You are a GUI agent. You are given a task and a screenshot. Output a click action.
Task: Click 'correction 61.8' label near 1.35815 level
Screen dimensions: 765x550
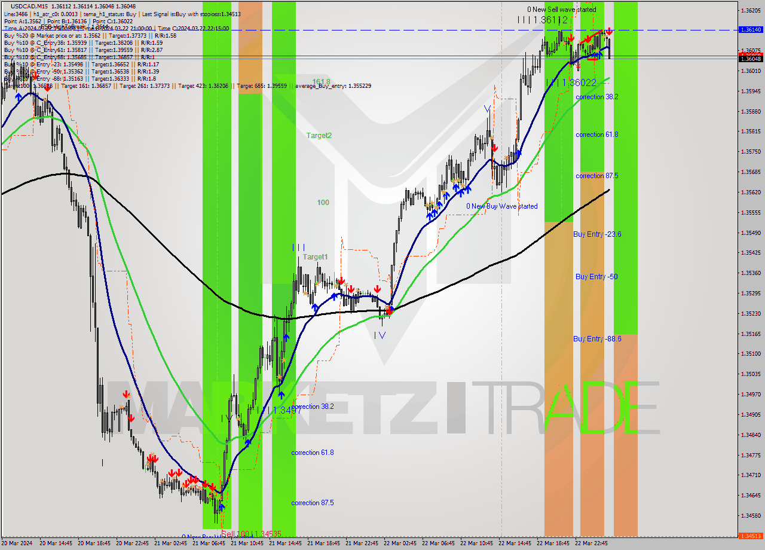click(x=596, y=135)
